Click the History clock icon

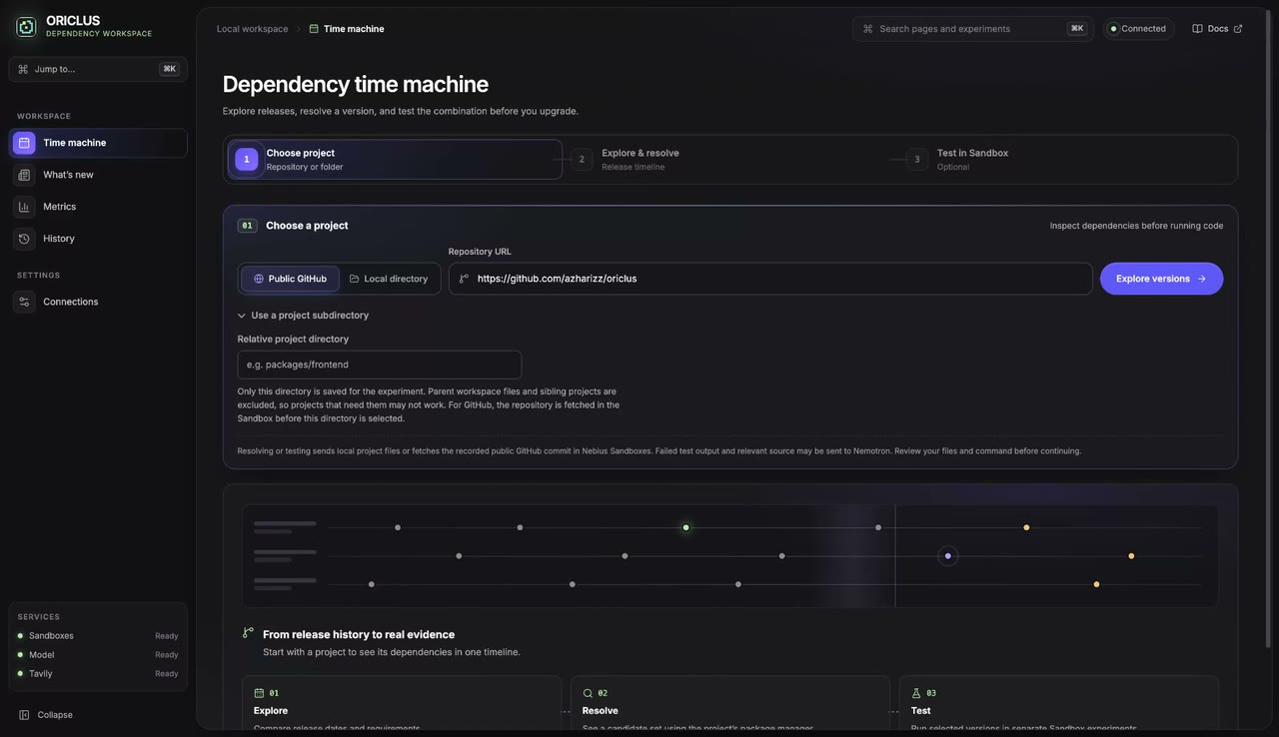[x=24, y=239]
